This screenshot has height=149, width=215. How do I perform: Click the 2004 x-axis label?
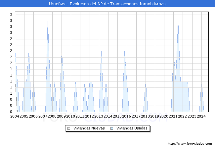point(15,116)
